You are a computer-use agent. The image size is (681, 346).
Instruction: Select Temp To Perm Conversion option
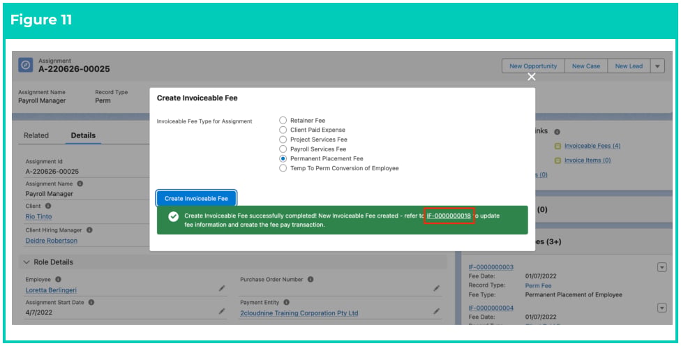click(x=283, y=168)
